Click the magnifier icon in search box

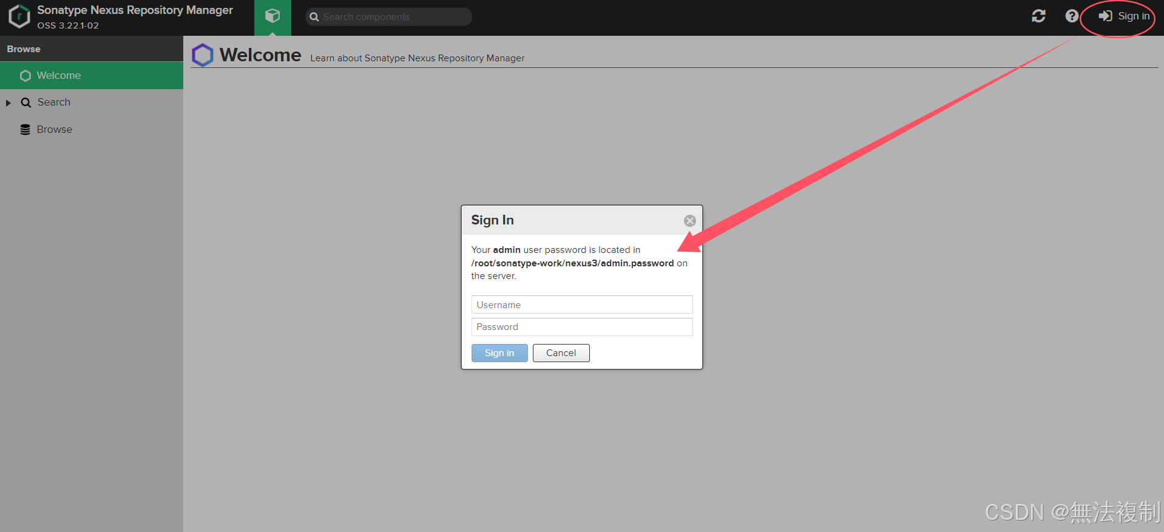click(314, 17)
